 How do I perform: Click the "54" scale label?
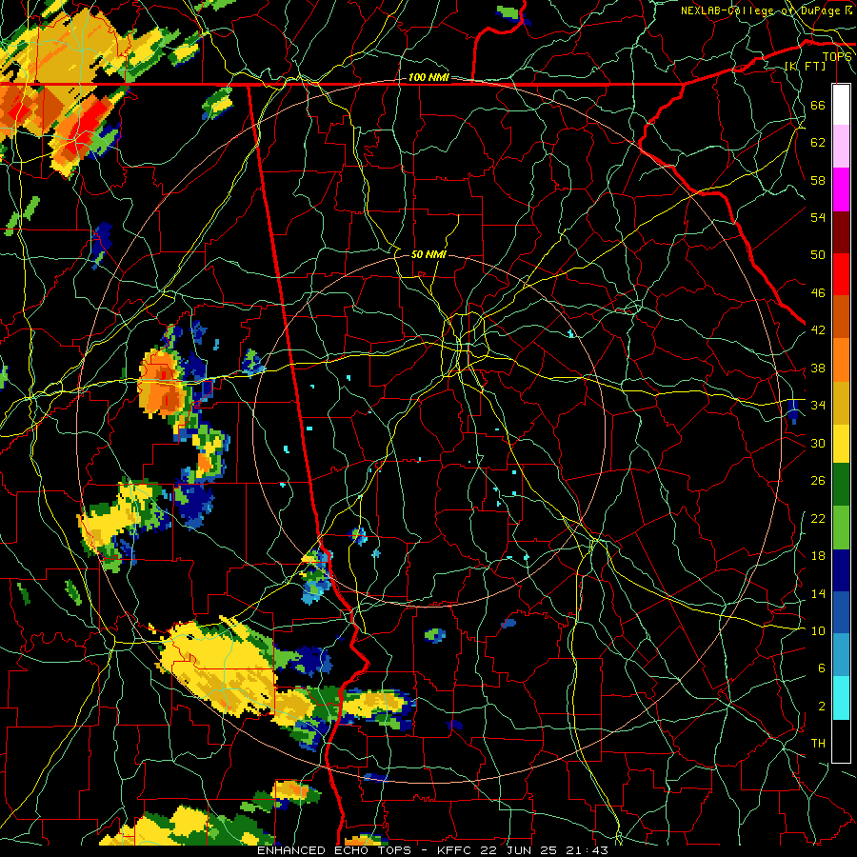[818, 217]
